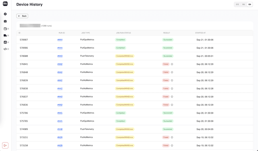Click start time 'Sep 20, 06:12:28'
Viewport: 258px width, 151px height.
205,89
